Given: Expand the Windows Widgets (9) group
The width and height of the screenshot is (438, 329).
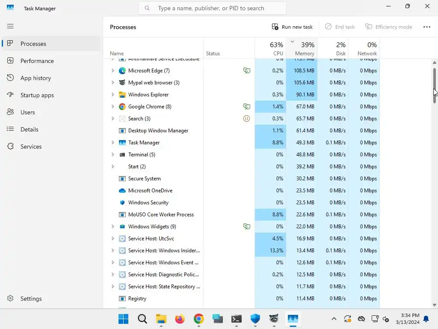Looking at the screenshot, I should point(112,227).
